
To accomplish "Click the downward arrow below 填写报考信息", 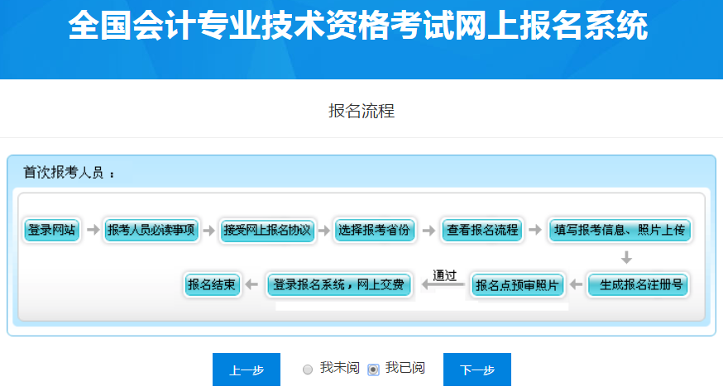I will [626, 257].
